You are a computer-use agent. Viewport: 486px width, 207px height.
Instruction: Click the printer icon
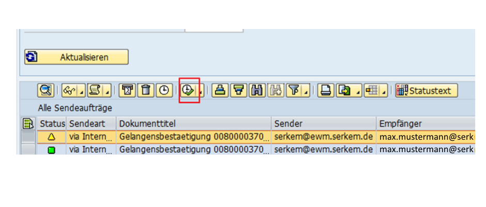click(326, 91)
